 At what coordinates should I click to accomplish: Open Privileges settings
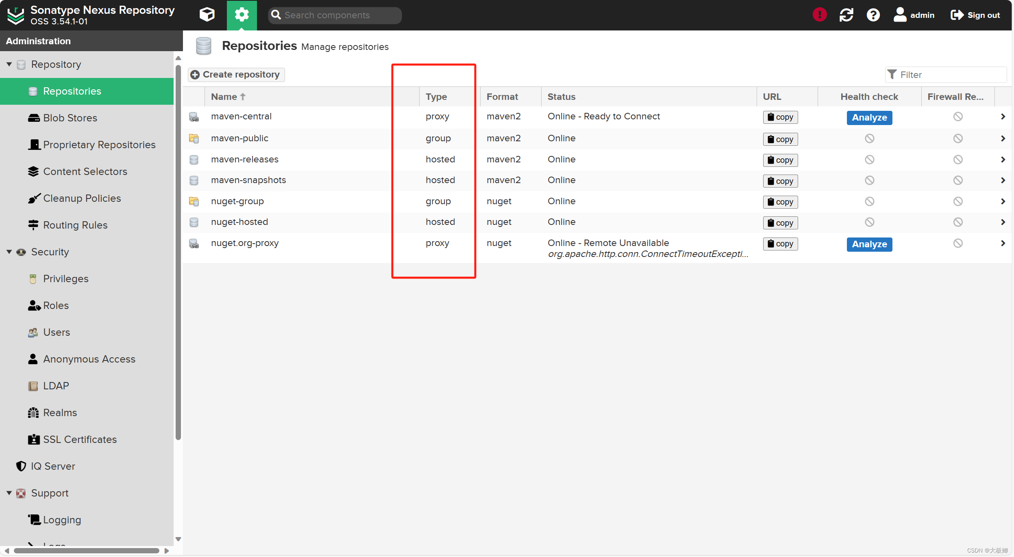click(87, 278)
